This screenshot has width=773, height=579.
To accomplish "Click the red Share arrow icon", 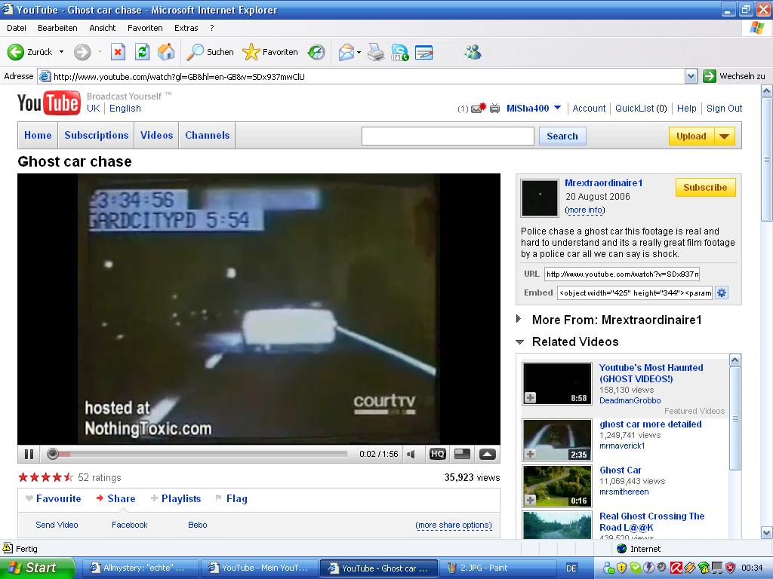I will [x=100, y=498].
